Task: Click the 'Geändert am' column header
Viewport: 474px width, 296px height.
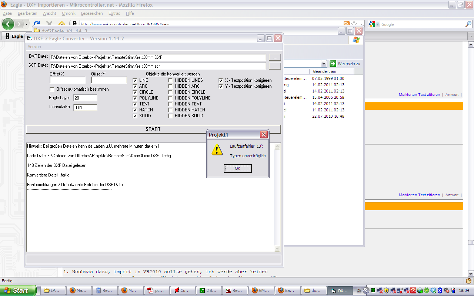Action: tap(331, 71)
